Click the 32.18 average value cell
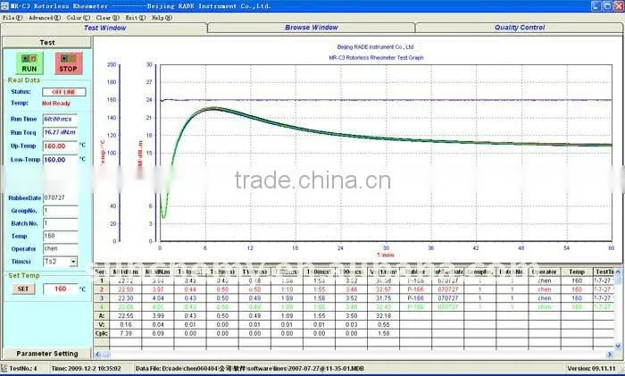The image size is (625, 376). [x=383, y=316]
